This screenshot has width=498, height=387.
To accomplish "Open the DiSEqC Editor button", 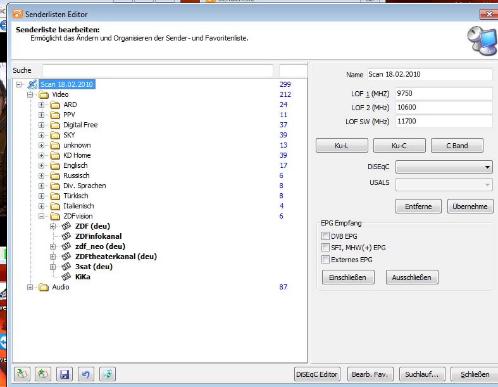I will point(318,374).
